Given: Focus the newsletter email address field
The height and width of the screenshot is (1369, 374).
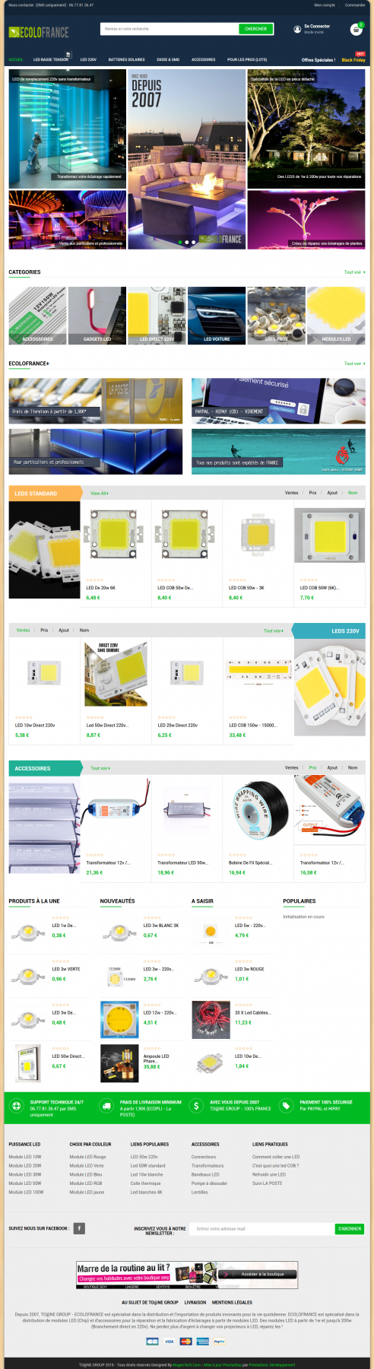Looking at the screenshot, I should pos(263,1228).
